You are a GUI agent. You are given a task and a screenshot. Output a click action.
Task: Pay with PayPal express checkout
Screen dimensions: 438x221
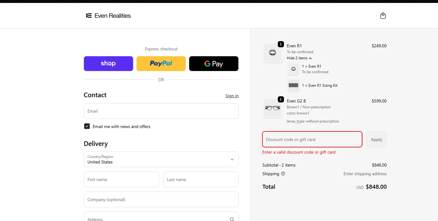(161, 63)
